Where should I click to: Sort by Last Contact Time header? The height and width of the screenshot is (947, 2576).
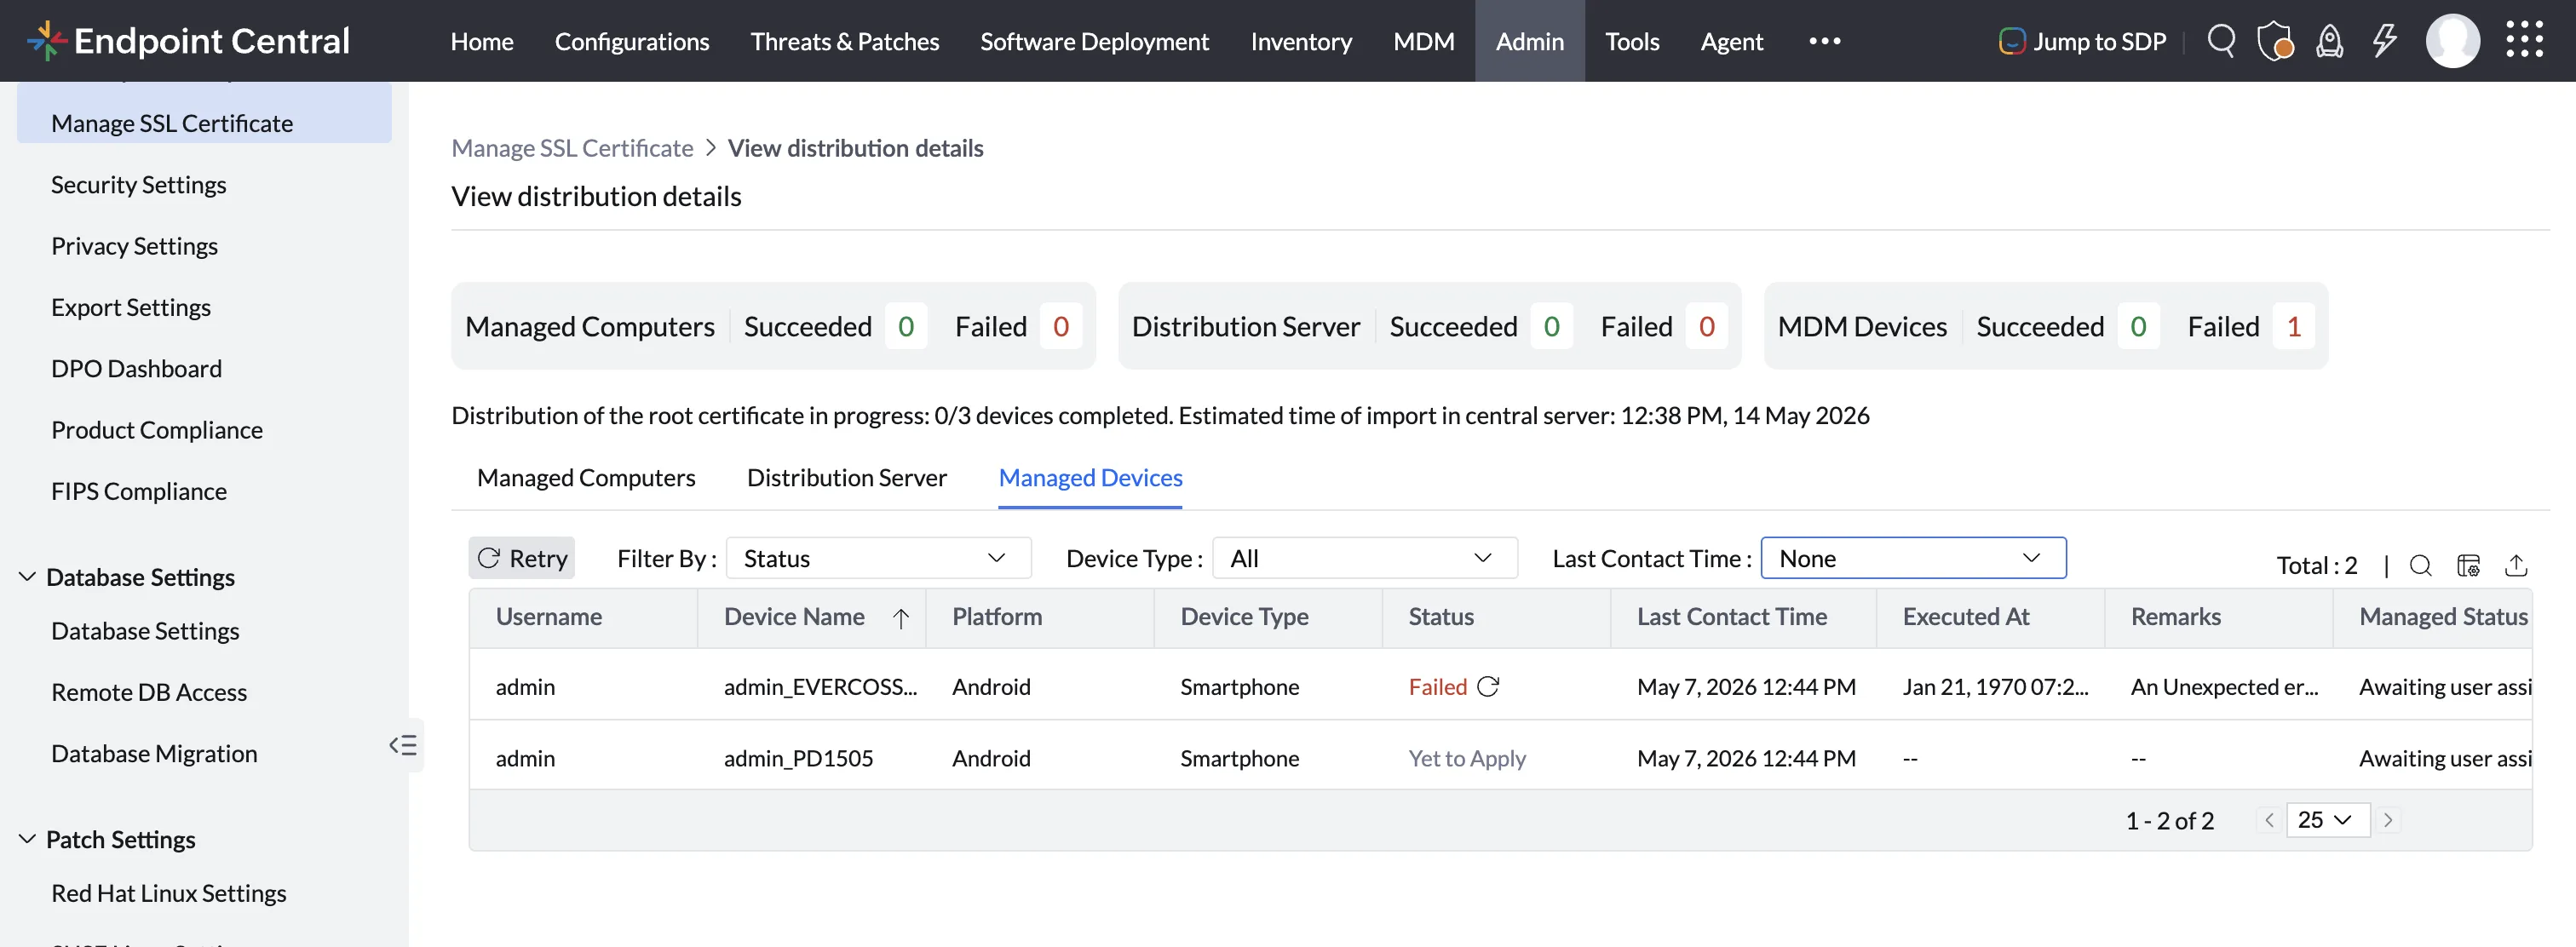click(1731, 617)
